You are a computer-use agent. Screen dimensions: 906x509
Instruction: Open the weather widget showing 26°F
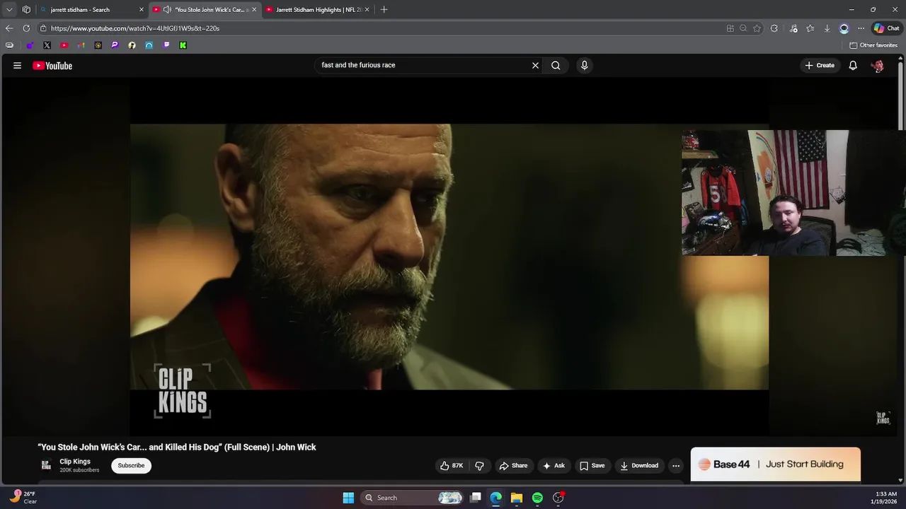23,498
